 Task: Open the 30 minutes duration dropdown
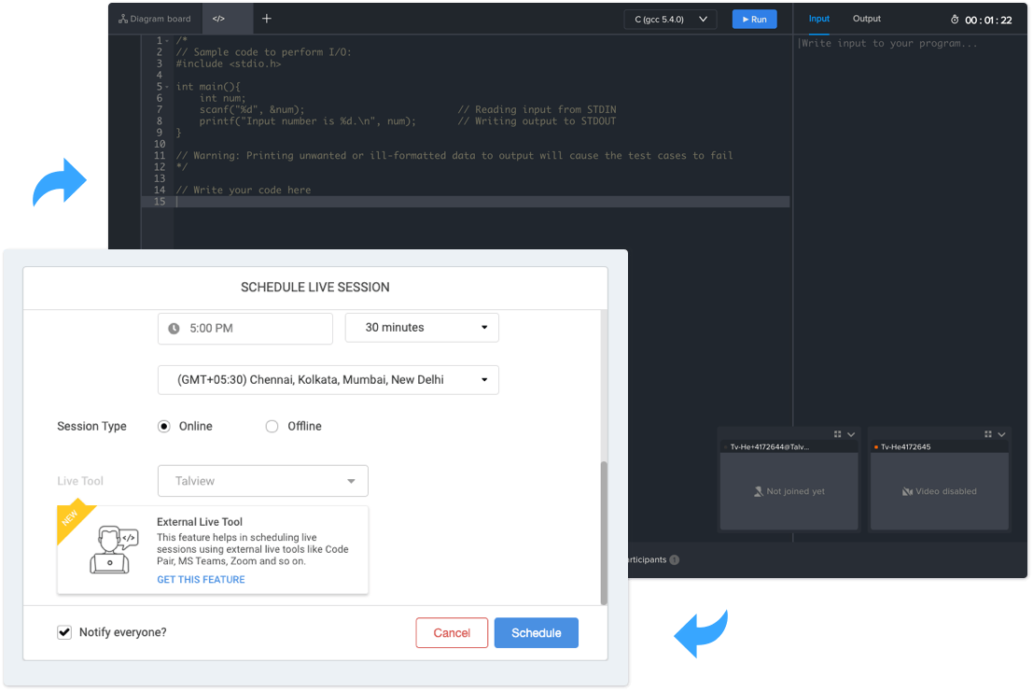(422, 328)
